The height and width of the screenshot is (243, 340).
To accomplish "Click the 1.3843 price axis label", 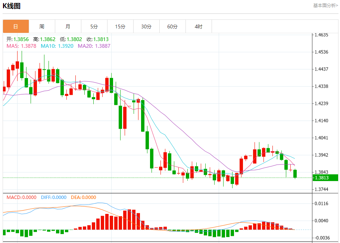I will 322,172.
